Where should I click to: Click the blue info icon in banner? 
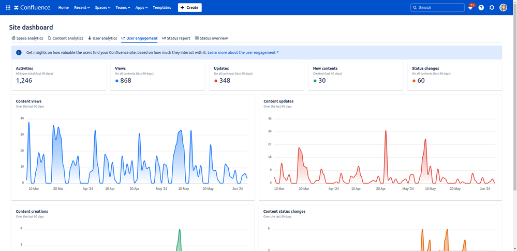click(x=19, y=52)
